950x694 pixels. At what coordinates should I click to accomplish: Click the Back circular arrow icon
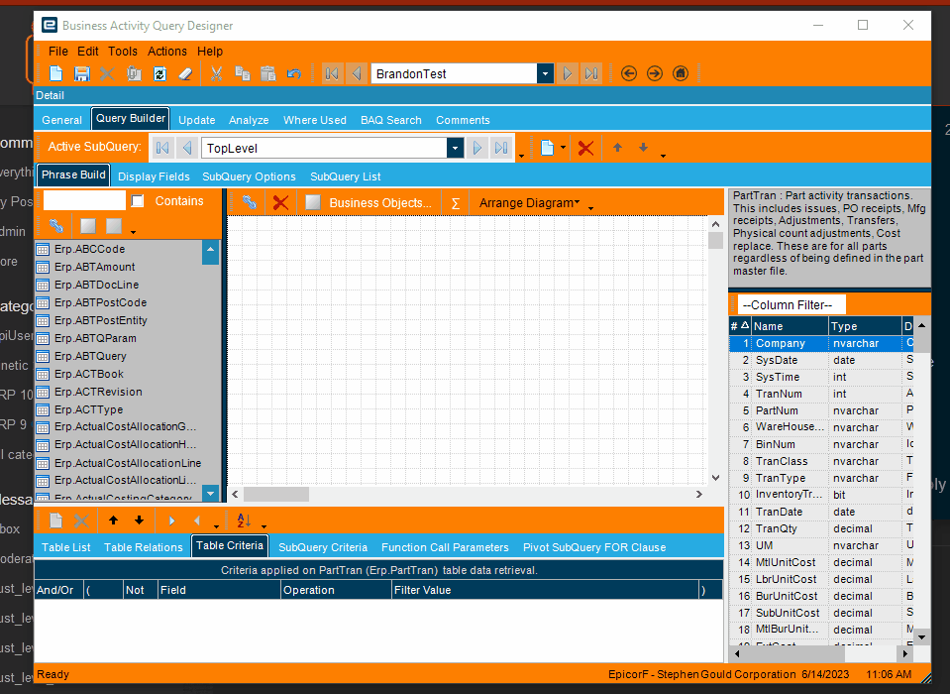click(629, 74)
